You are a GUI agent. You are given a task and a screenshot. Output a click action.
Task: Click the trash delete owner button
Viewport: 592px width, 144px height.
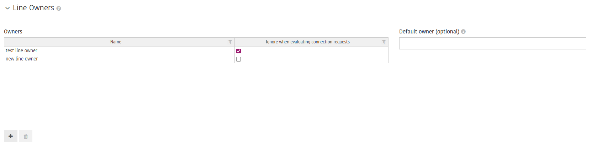click(26, 136)
